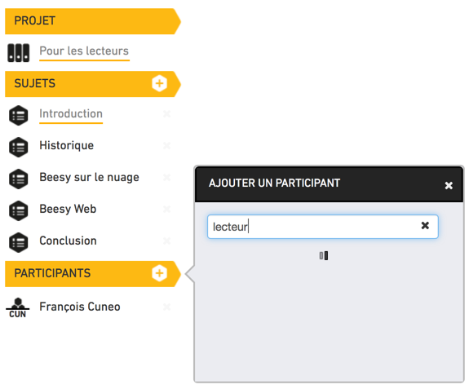
Task: Add a participant with PARTICIPANTS plus icon
Action: [159, 273]
